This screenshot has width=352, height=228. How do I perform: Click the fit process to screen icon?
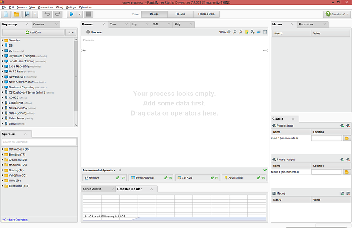(x=265, y=32)
